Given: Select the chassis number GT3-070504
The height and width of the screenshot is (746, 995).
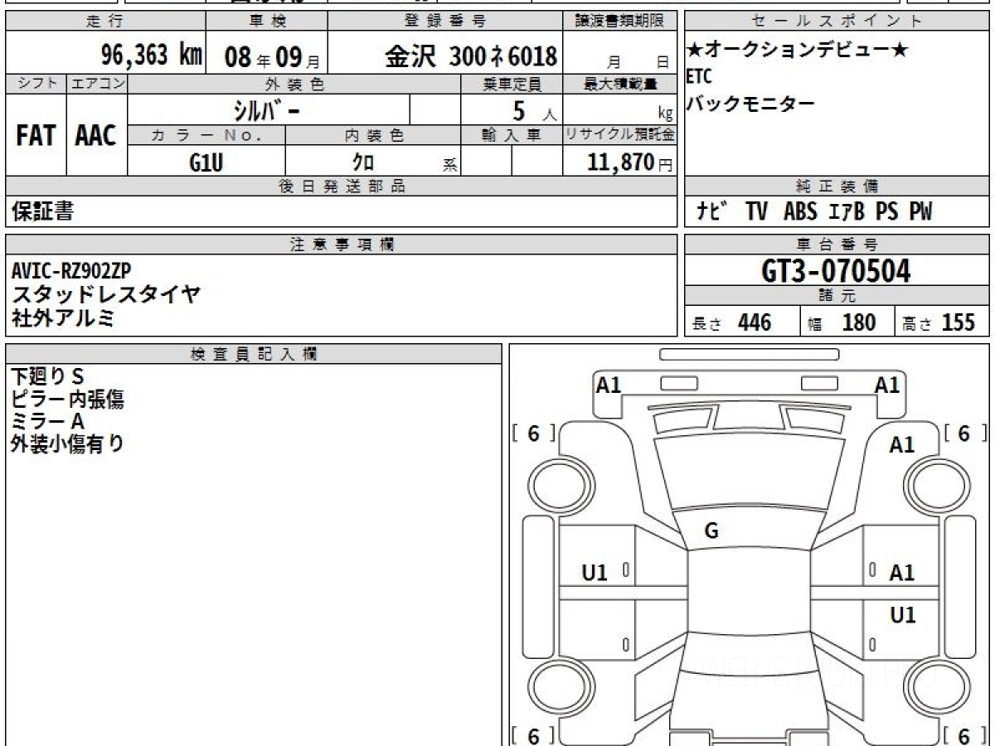Looking at the screenshot, I should pyautogui.click(x=836, y=271).
